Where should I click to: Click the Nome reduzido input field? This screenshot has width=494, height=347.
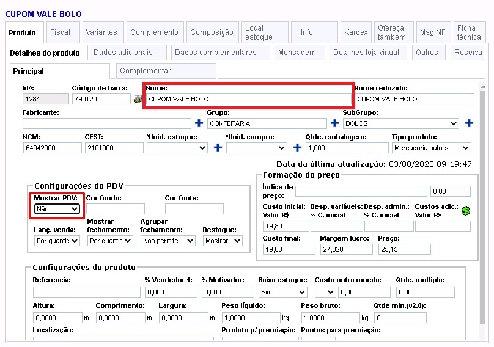coord(414,99)
